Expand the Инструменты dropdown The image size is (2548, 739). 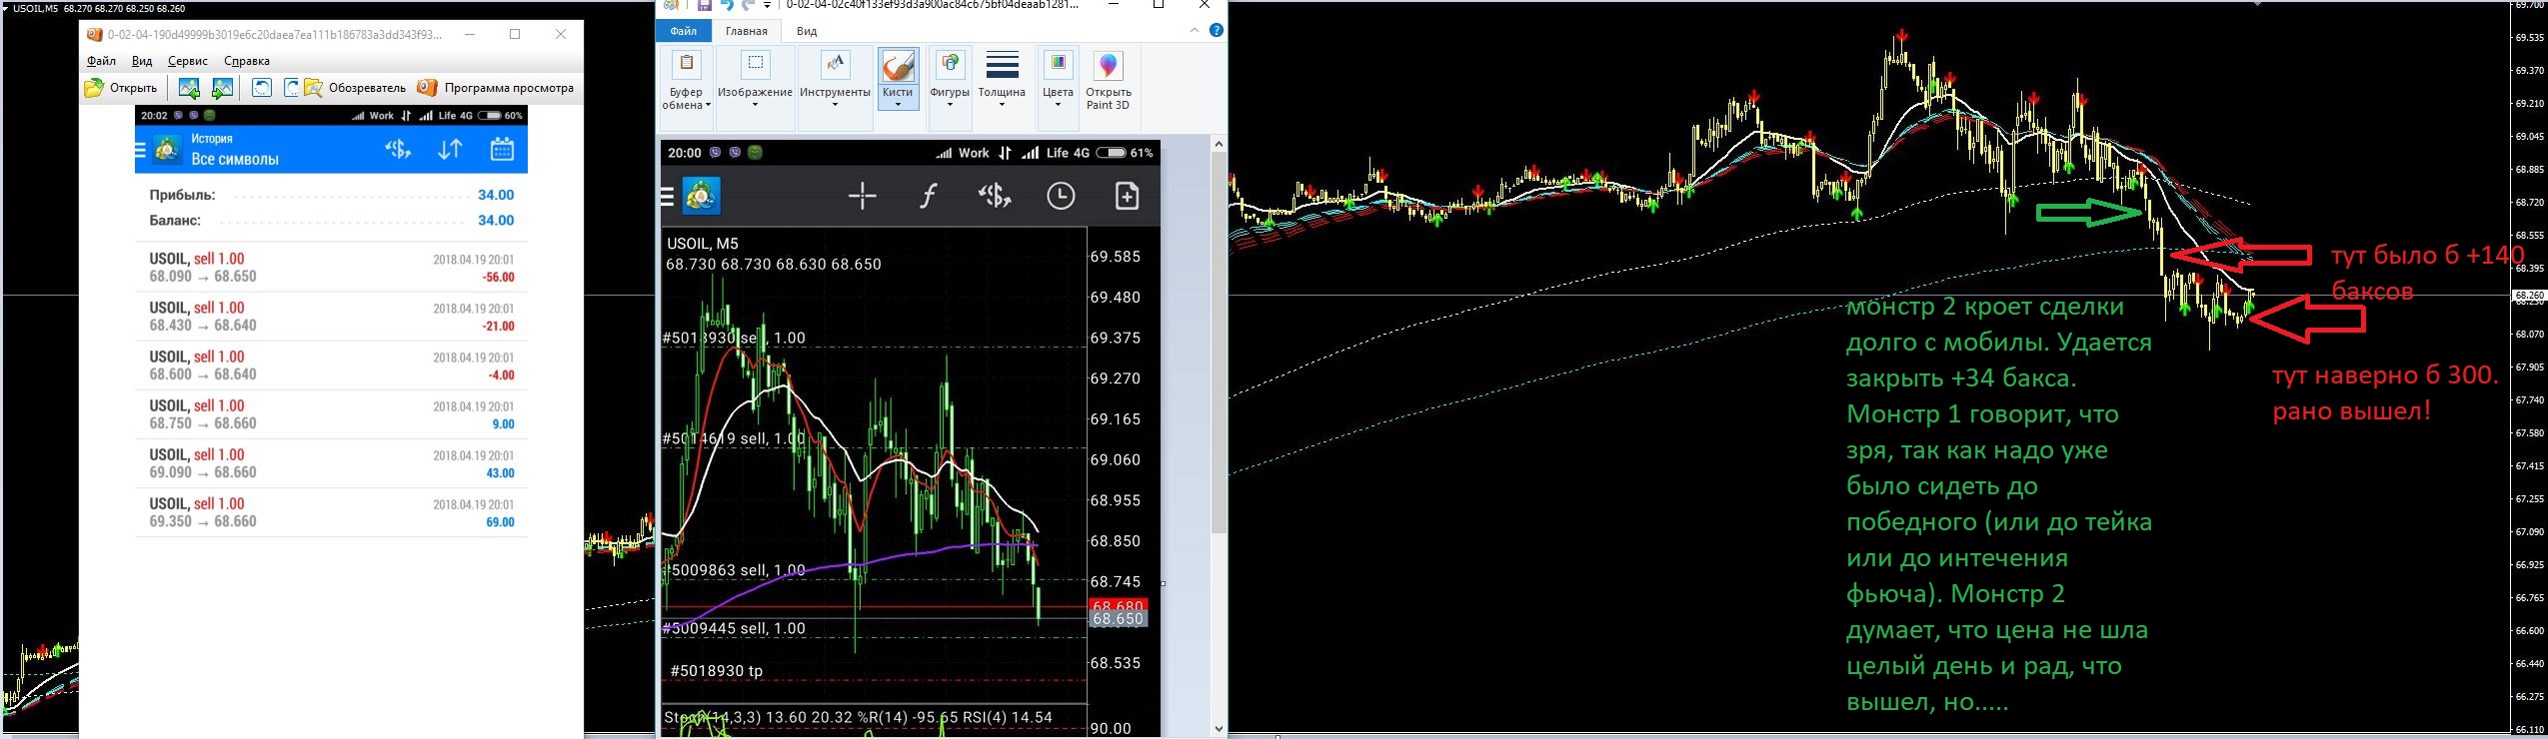[835, 88]
